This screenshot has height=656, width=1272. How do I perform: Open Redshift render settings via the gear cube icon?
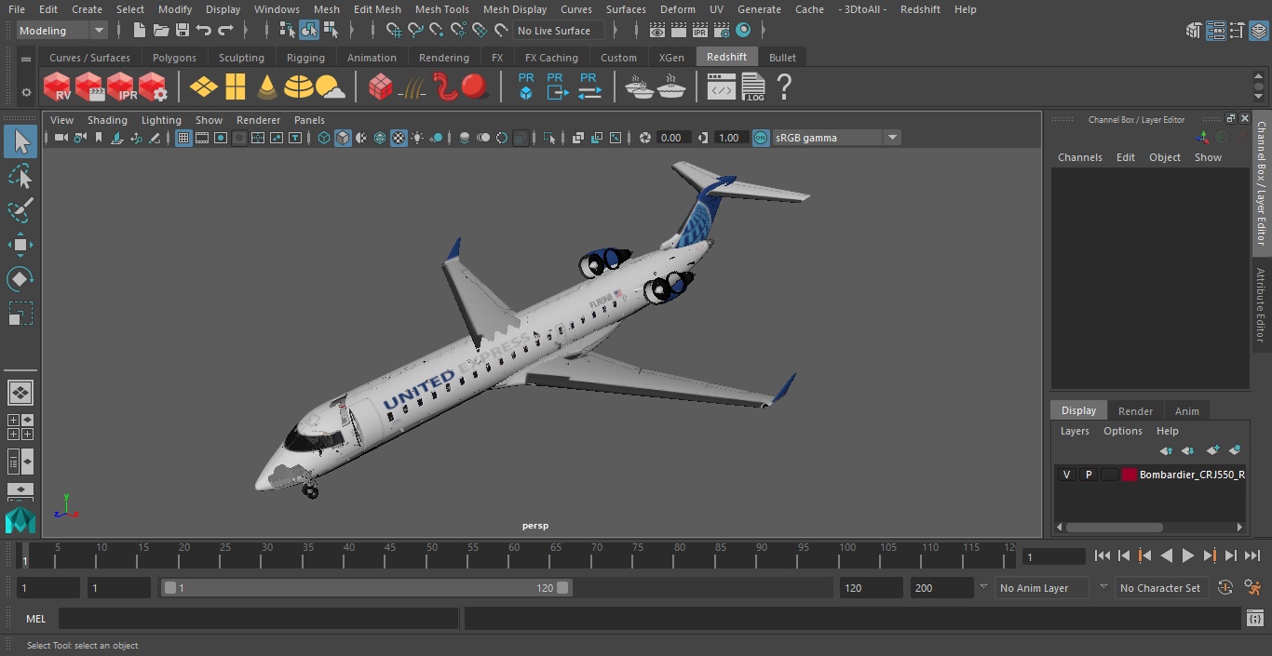(153, 87)
